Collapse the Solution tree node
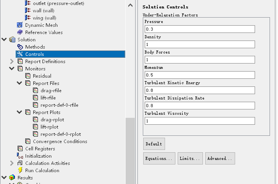The image size is (278, 184). click(x=4, y=40)
